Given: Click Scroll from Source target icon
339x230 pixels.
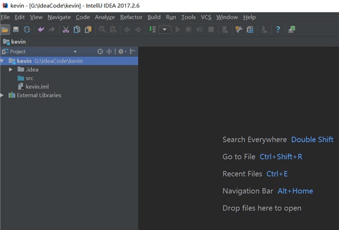Looking at the screenshot, I should pyautogui.click(x=100, y=51).
